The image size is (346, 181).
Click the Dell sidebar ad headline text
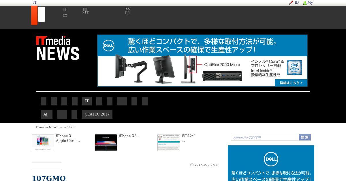271,176
